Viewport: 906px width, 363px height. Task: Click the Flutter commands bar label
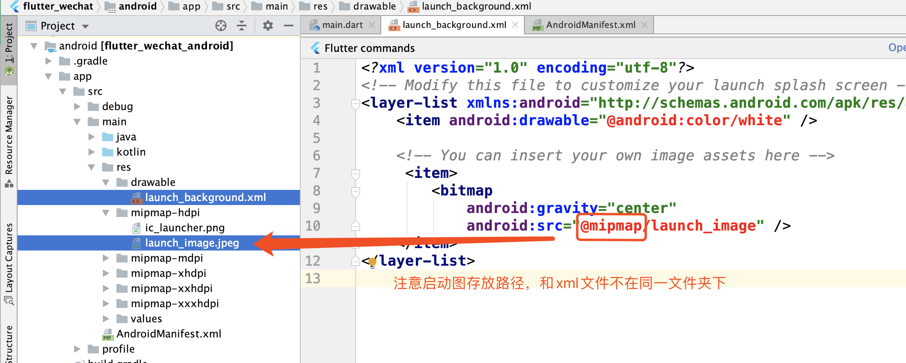point(370,48)
